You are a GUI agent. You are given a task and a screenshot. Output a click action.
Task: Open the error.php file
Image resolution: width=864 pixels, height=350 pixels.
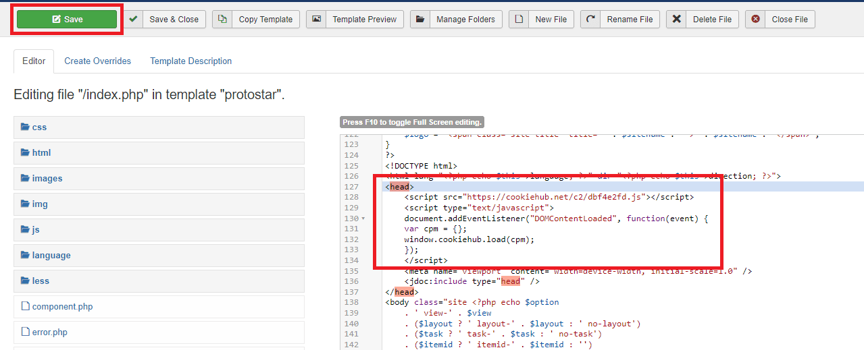(x=49, y=332)
